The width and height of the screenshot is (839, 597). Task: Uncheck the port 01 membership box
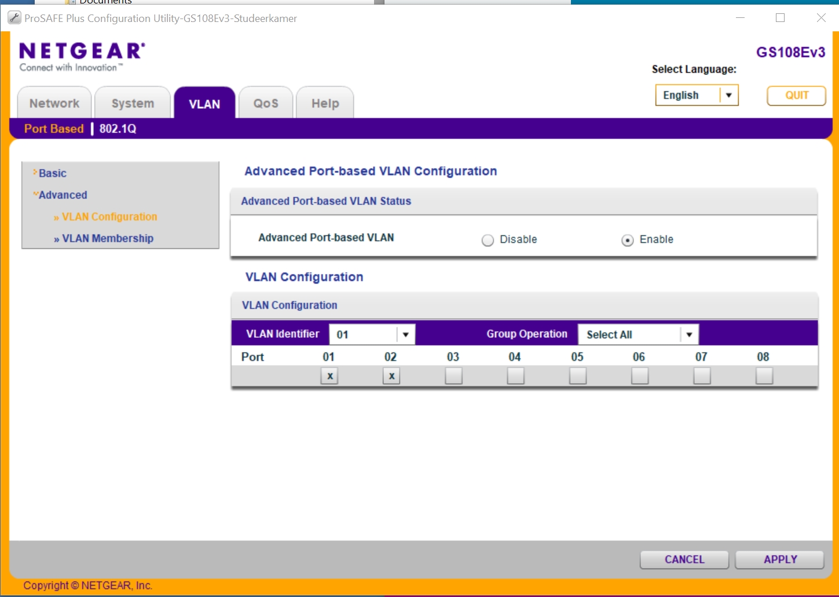point(329,376)
